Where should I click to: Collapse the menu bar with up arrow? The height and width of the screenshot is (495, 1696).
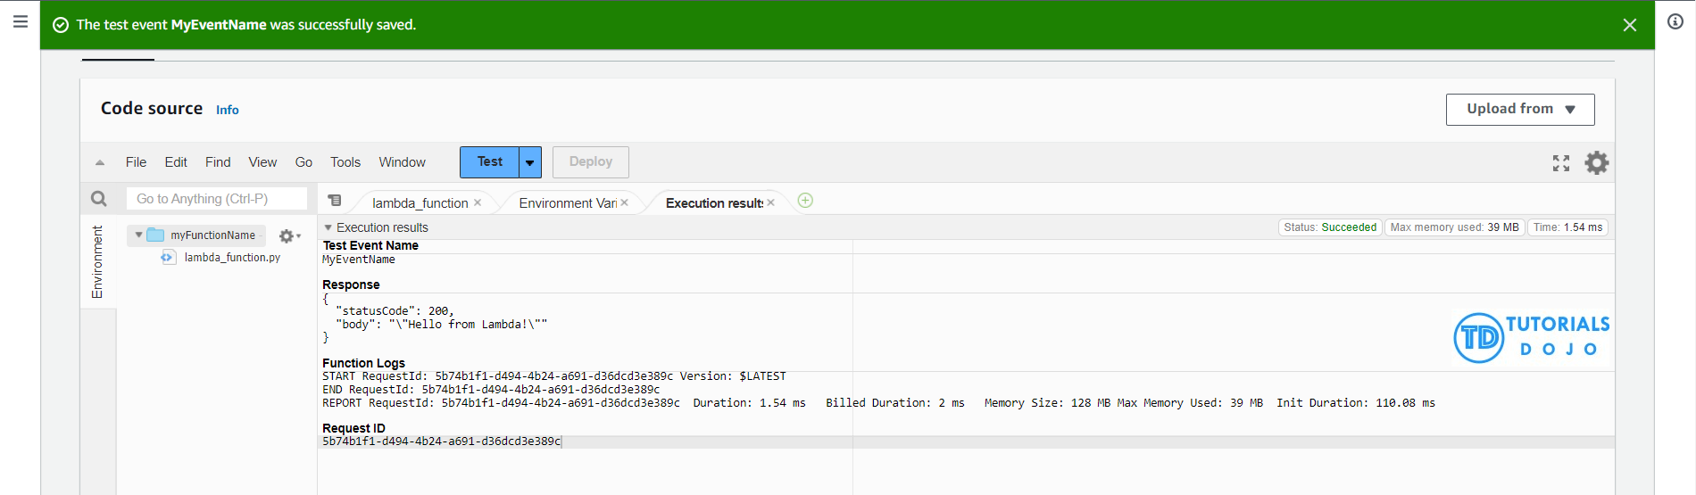coord(100,162)
